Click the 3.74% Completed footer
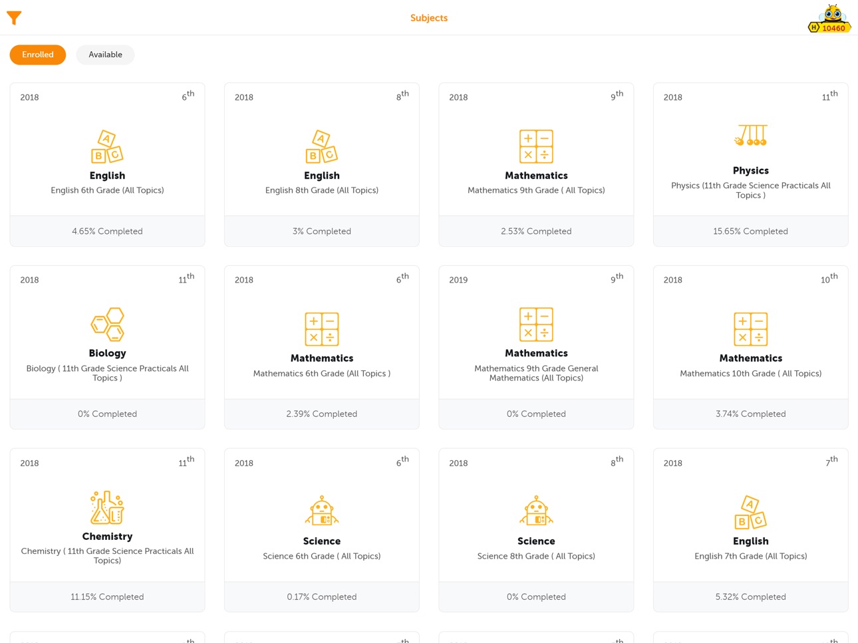This screenshot has width=858, height=643. coord(751,414)
